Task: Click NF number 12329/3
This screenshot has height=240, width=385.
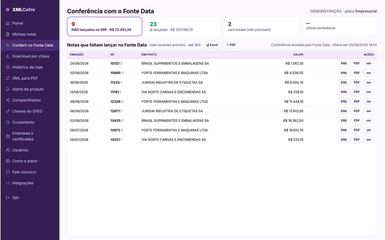Action: point(117,101)
